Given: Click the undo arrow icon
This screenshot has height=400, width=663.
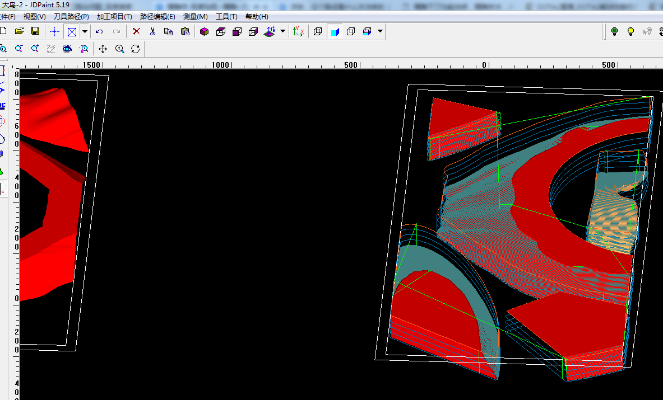Looking at the screenshot, I should click(x=99, y=32).
